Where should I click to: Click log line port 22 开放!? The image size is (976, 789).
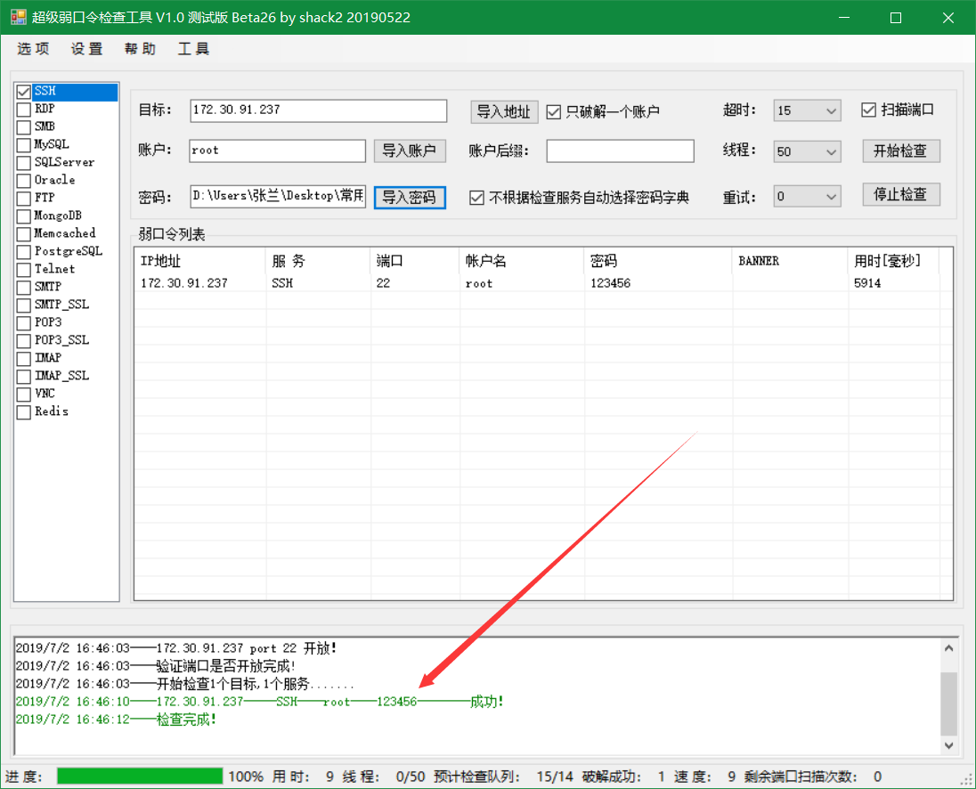tap(176, 648)
